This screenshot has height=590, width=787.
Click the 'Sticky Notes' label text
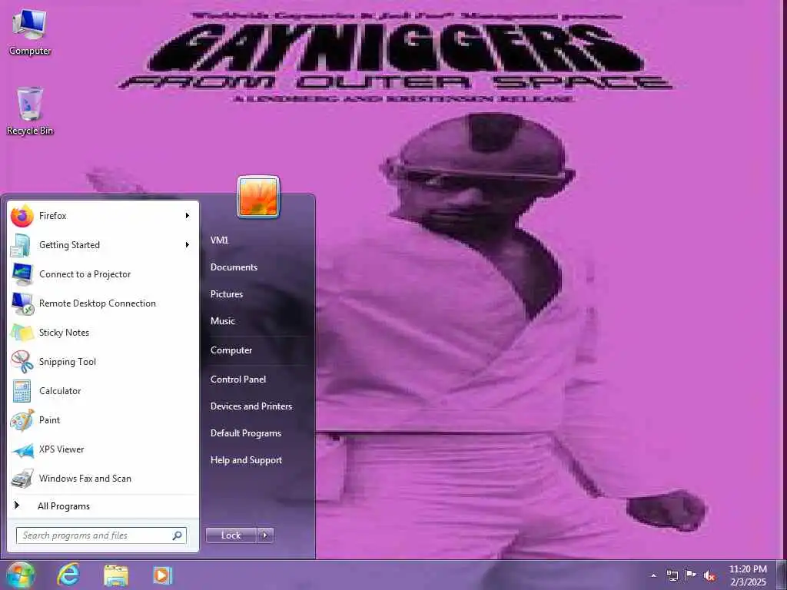click(64, 333)
